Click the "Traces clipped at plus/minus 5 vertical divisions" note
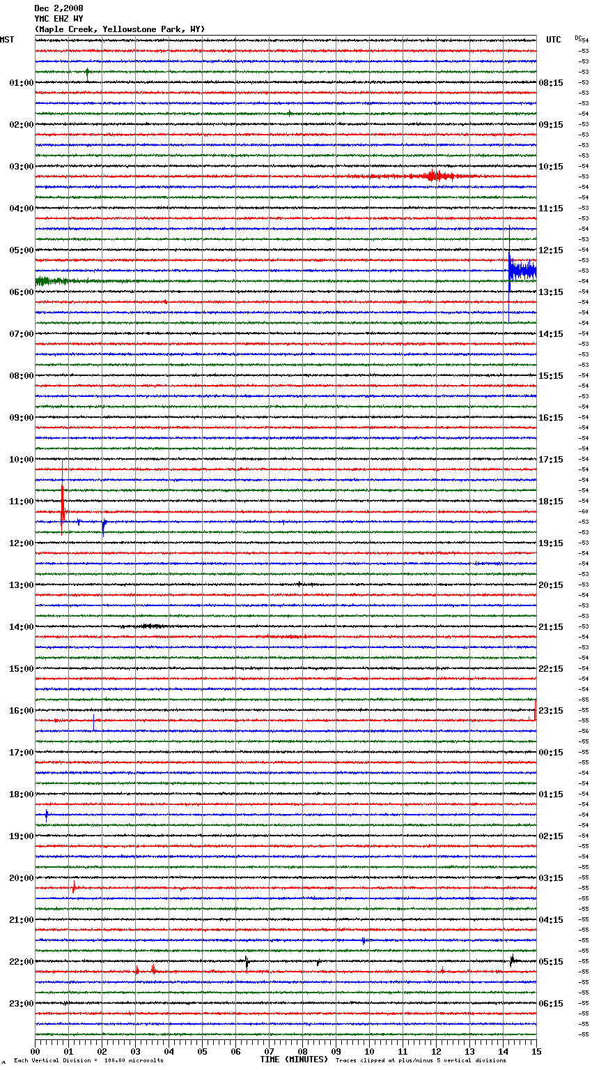The height and width of the screenshot is (1070, 592). 421,1061
